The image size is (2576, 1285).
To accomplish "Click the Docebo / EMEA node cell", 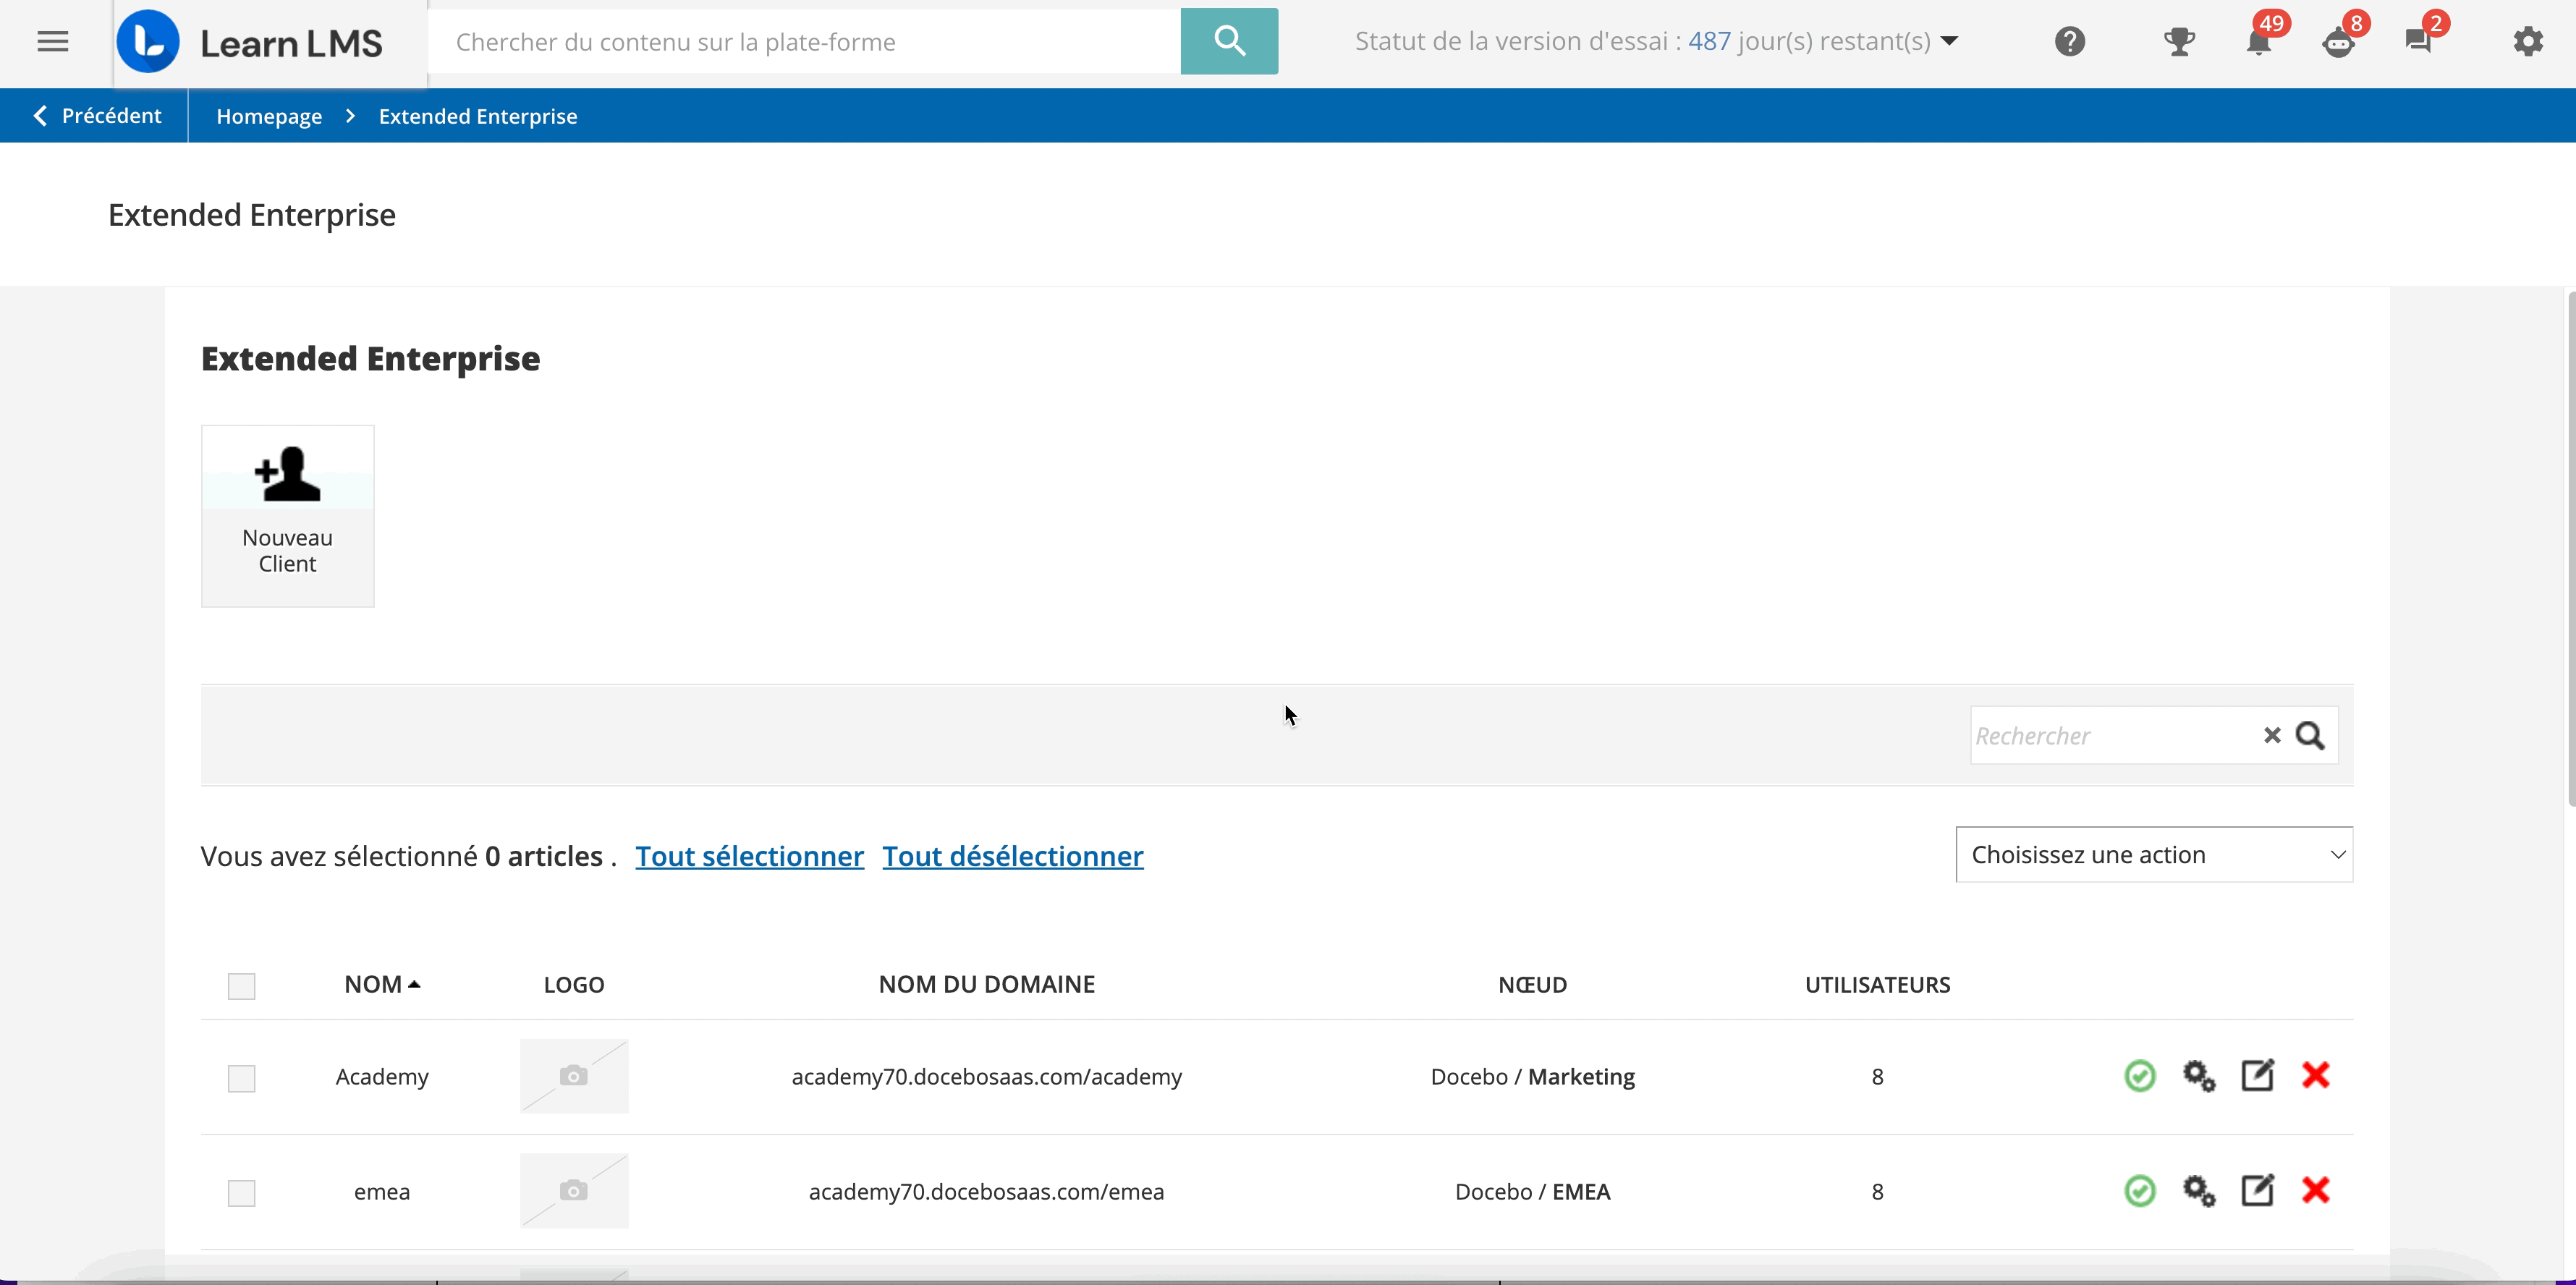I will 1532,1191.
